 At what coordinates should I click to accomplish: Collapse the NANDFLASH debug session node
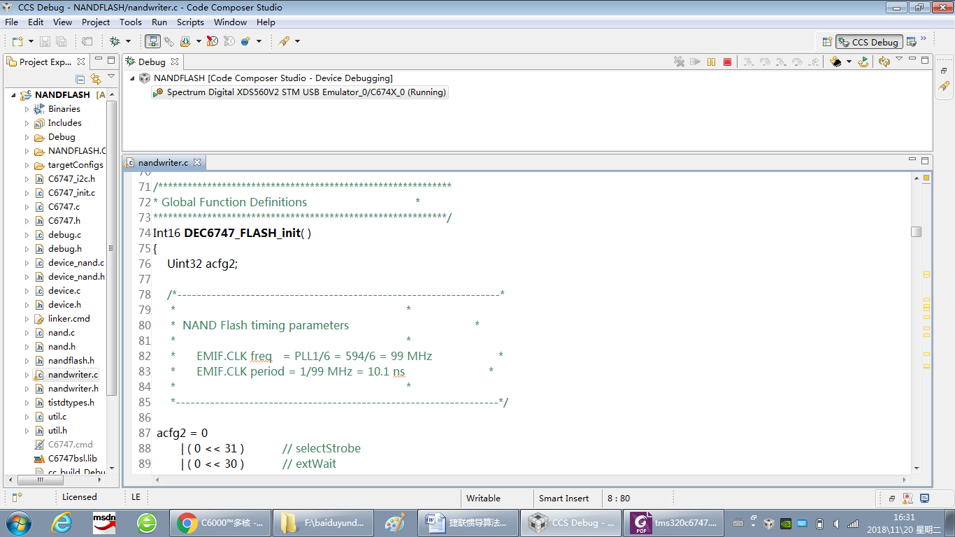[x=132, y=78]
